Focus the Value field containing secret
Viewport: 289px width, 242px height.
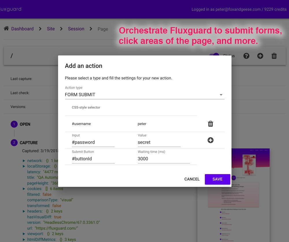159,142
